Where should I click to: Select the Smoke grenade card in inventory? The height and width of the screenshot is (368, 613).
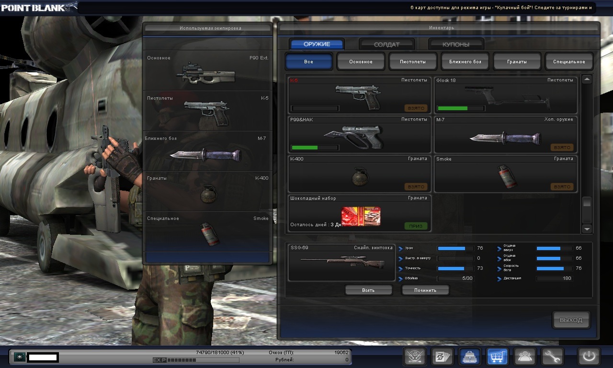click(x=506, y=173)
